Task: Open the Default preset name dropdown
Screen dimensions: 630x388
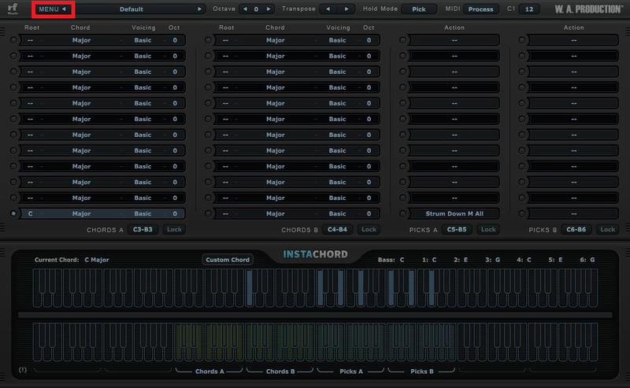Action: [x=131, y=9]
